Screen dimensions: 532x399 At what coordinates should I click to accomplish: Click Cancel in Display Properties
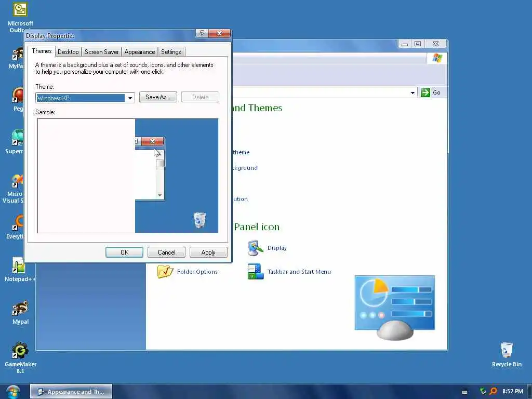point(166,252)
